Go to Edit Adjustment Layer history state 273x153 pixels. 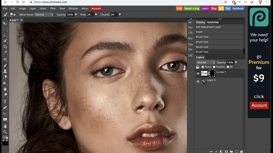tap(219, 27)
